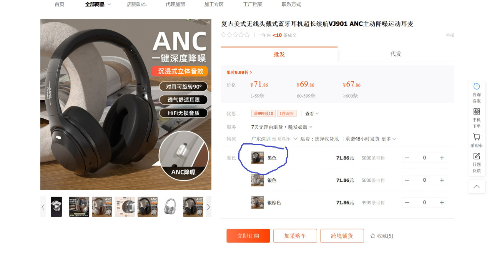
Task: Click the 立即订购 button
Action: click(x=248, y=236)
